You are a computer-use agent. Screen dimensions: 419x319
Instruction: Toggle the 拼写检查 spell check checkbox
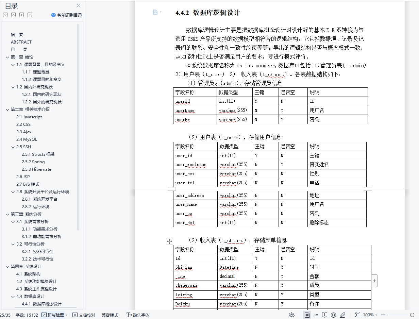pos(44,315)
